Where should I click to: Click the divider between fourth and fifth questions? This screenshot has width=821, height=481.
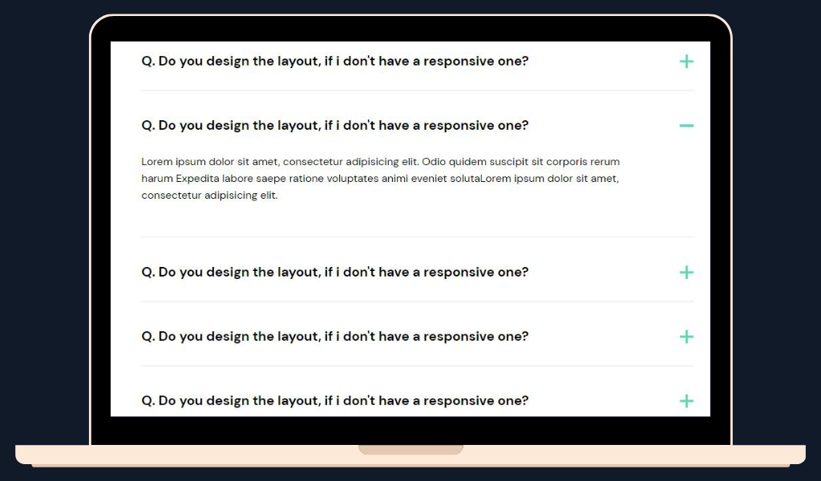(x=417, y=366)
